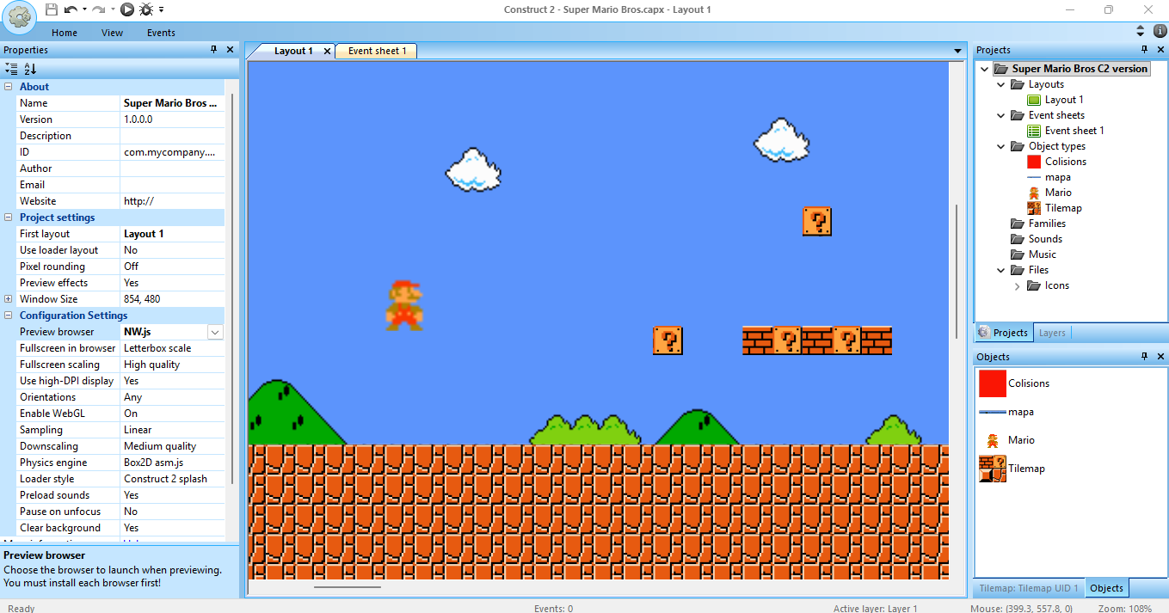Open the Events ribbon tab
The image size is (1169, 613).
click(161, 33)
